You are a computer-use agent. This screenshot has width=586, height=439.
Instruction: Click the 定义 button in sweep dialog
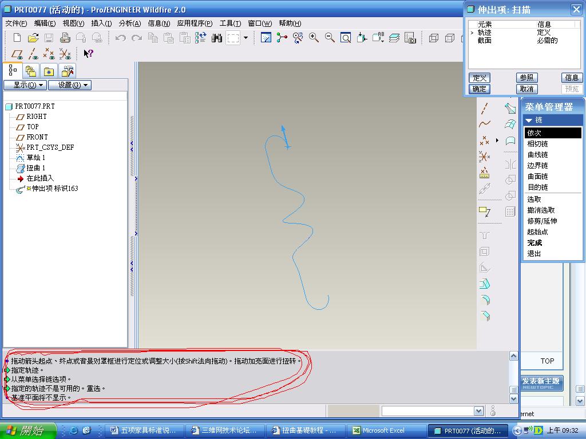click(480, 78)
